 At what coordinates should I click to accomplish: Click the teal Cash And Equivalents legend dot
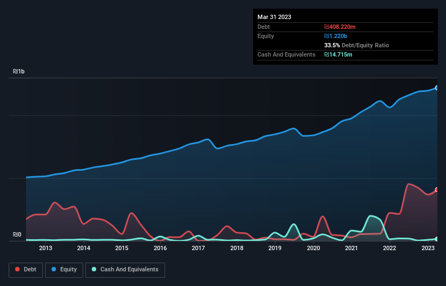(x=94, y=269)
